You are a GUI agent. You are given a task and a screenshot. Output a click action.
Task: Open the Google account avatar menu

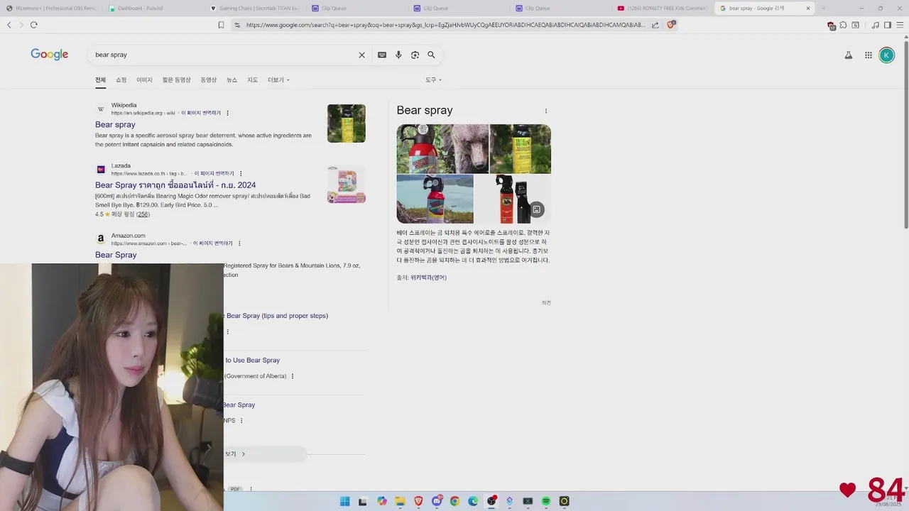886,55
